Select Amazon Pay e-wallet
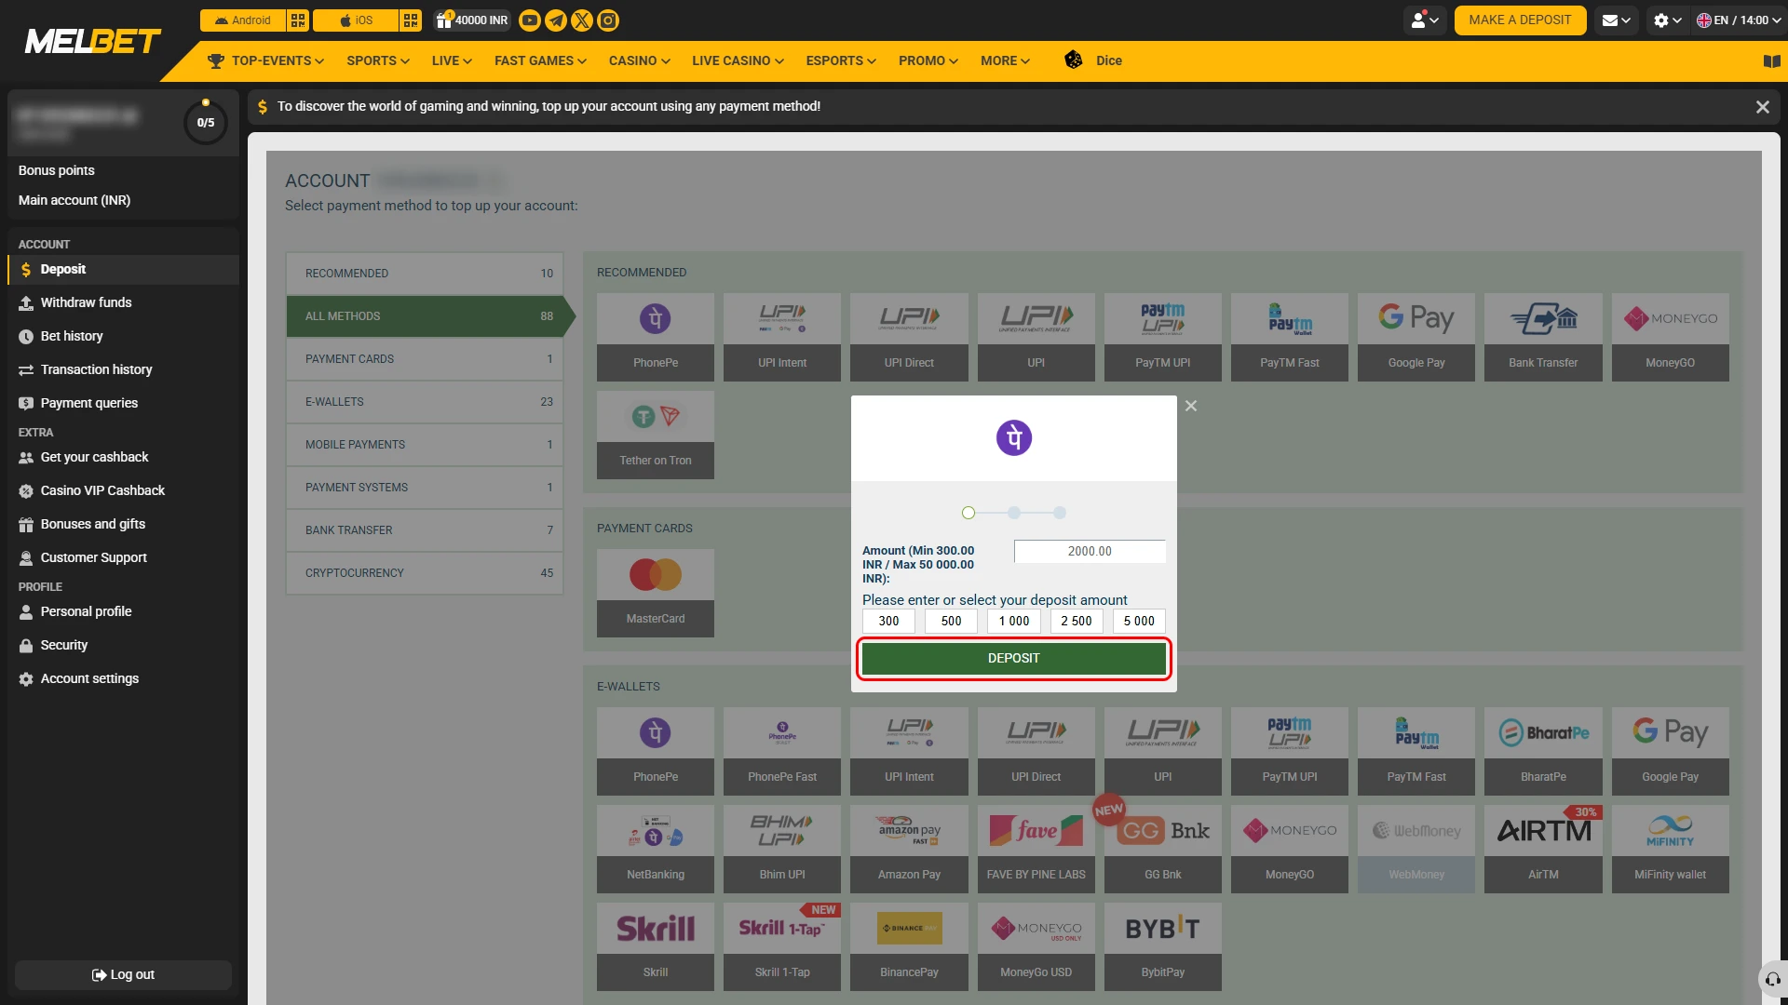The height and width of the screenshot is (1005, 1788). 909,849
